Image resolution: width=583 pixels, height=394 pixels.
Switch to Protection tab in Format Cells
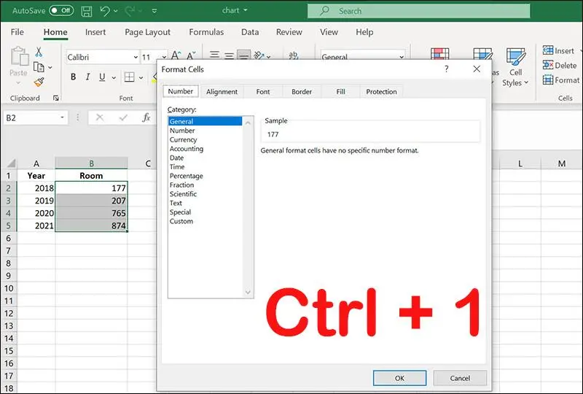(381, 92)
